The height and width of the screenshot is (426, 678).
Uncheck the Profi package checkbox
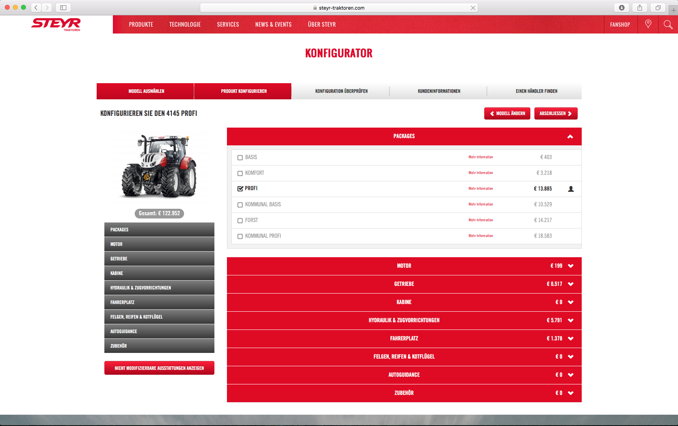[x=240, y=189]
